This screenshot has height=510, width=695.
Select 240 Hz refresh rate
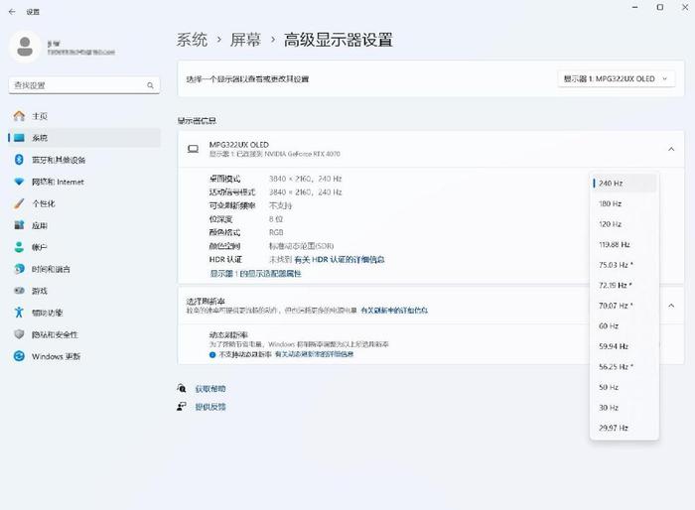(625, 183)
